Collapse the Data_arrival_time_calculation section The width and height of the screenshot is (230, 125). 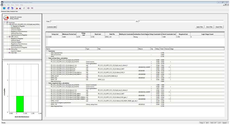click(47, 58)
